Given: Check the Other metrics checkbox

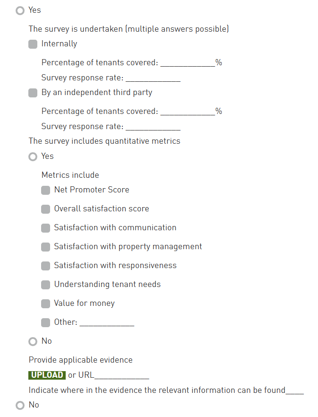Looking at the screenshot, I should (x=45, y=322).
